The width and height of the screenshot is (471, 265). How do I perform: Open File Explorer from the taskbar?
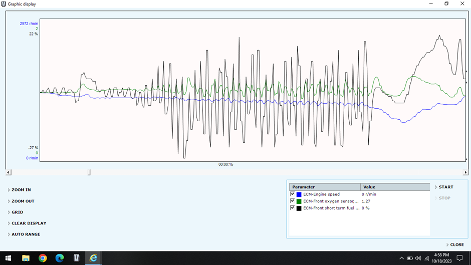tap(26, 258)
